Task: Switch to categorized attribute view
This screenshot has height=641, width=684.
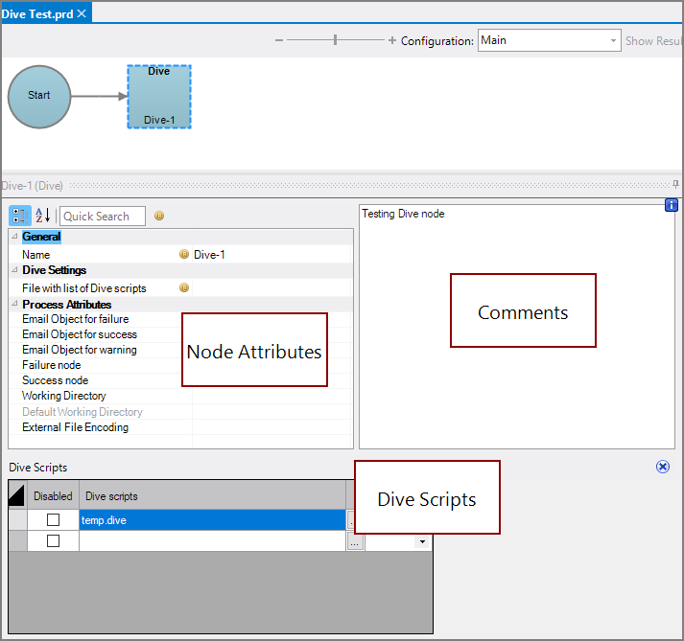Action: [19, 216]
